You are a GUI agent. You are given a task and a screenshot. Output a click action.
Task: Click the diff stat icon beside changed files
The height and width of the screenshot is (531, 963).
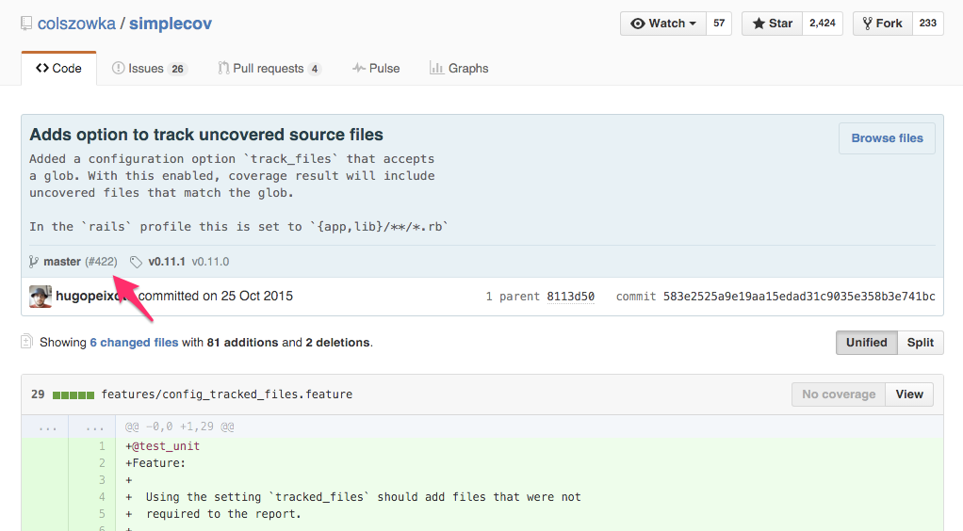tap(27, 343)
